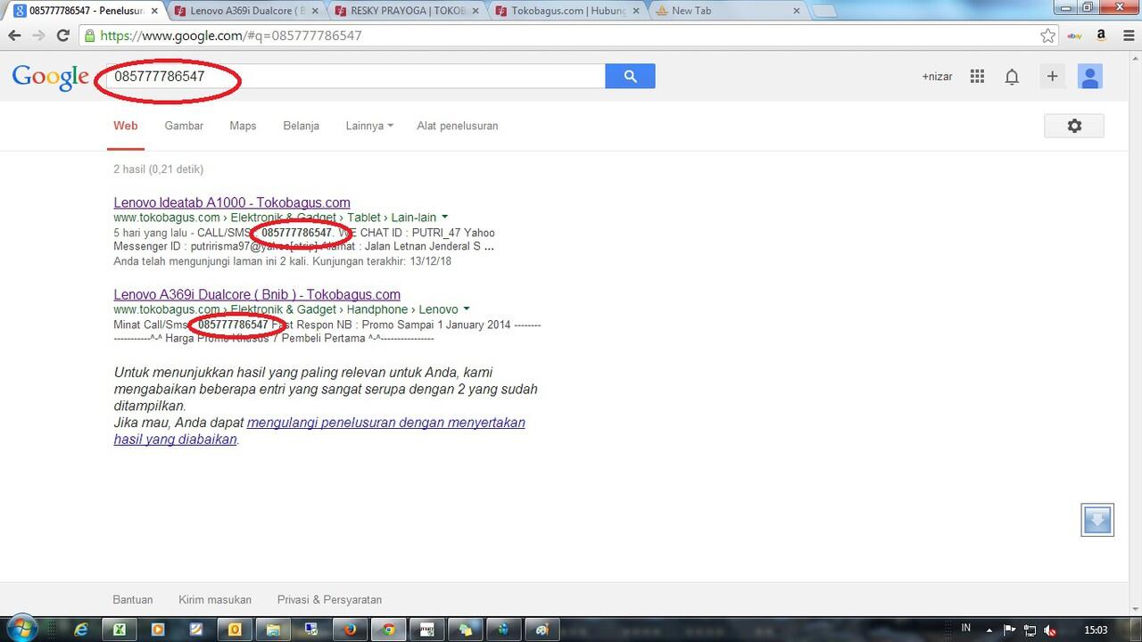1142x642 pixels.
Task: Click the Google logo
Action: [51, 78]
